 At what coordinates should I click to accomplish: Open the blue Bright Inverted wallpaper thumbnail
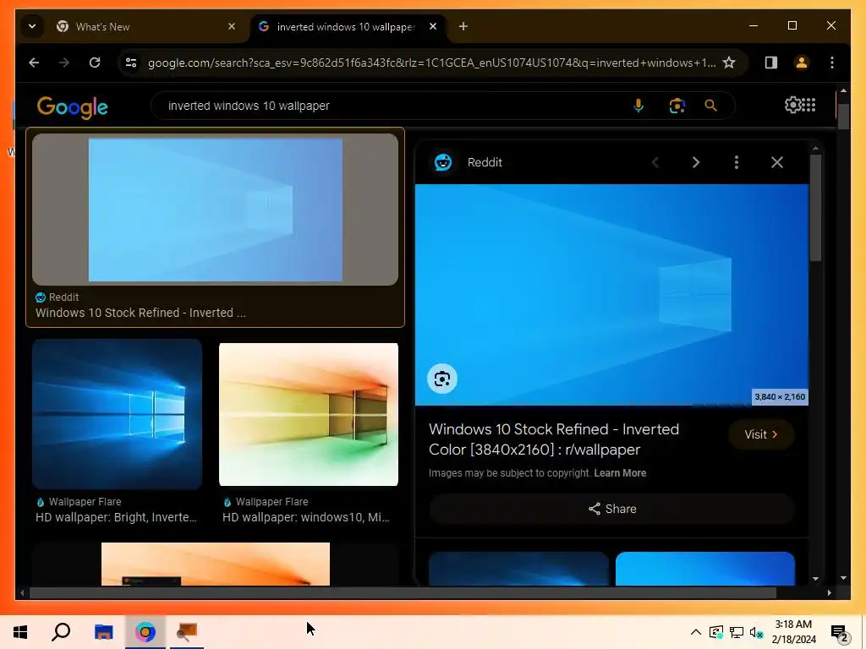click(x=117, y=414)
